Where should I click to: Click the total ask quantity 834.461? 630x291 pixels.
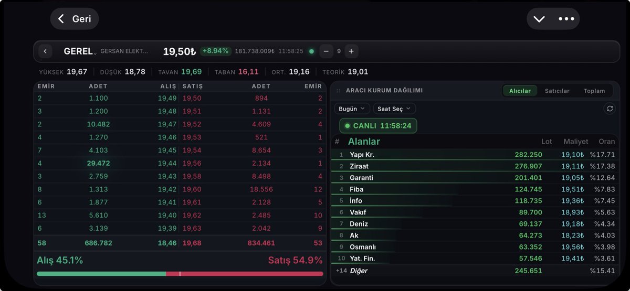pyautogui.click(x=260, y=243)
